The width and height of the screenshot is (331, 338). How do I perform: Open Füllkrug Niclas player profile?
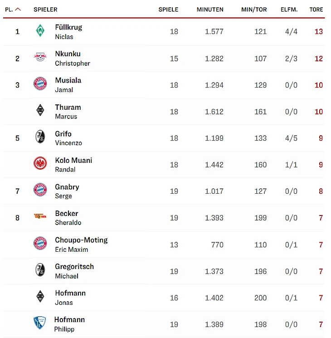(68, 31)
